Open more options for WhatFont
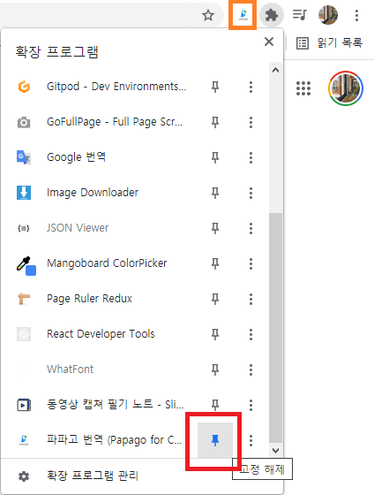 [251, 369]
